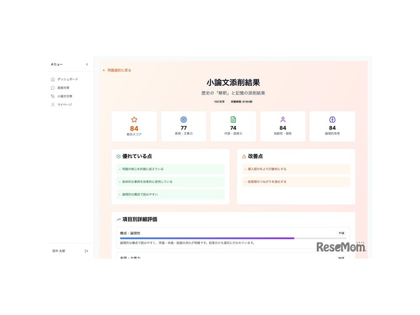Click improvement item 段落間のつながりを強化する
420x315 pixels.
coord(296,182)
